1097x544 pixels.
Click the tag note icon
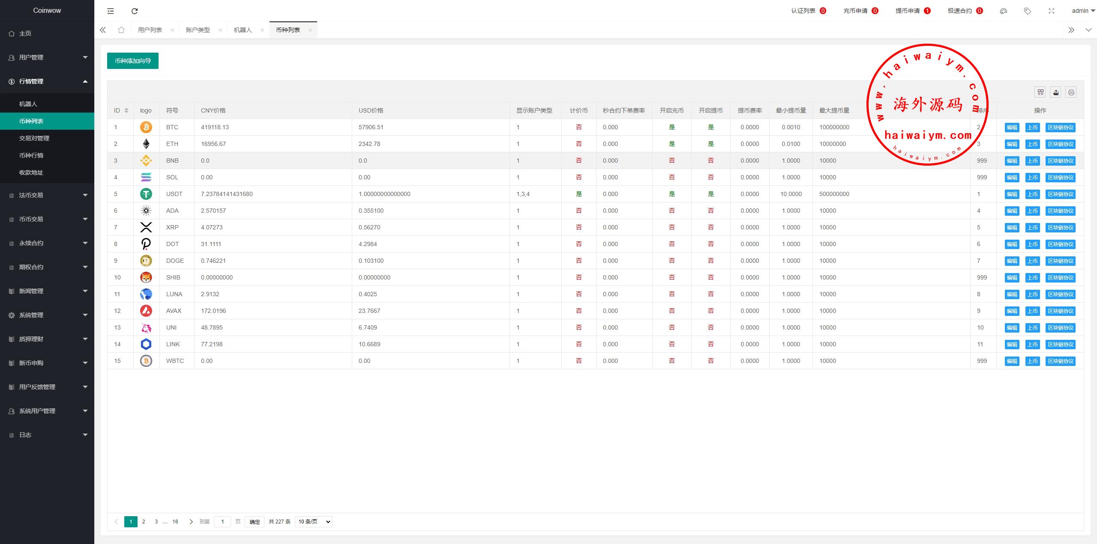1027,11
